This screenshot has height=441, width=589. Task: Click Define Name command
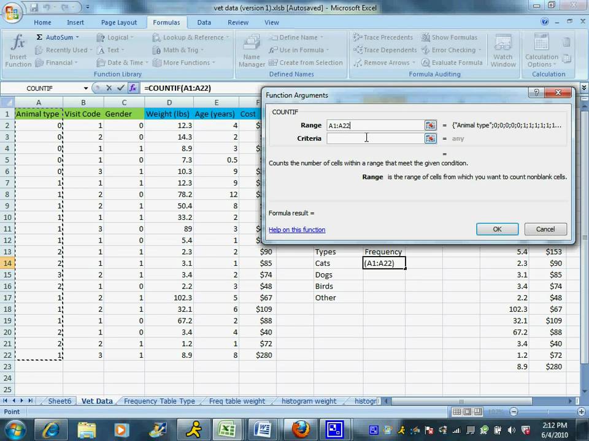point(296,37)
